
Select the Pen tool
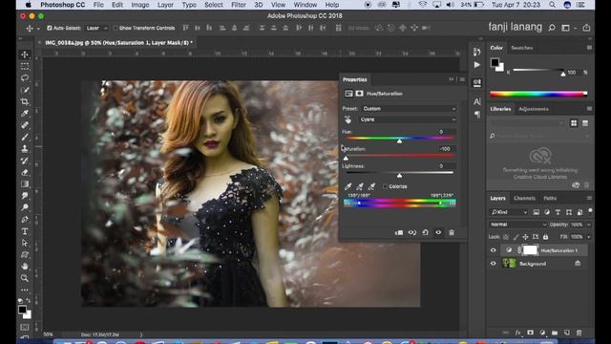coord(25,220)
